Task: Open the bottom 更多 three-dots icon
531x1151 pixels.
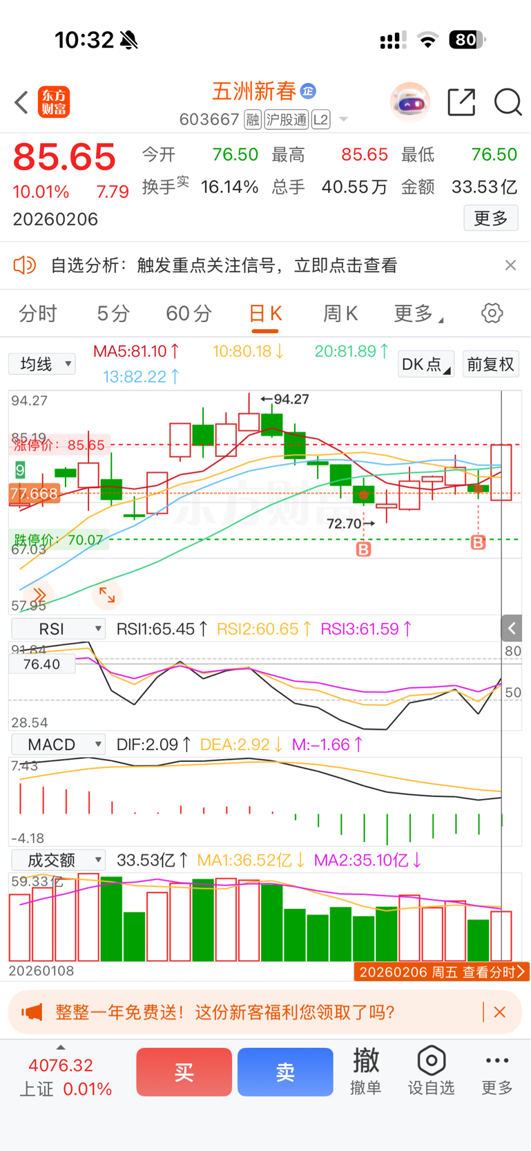Action: [x=497, y=1071]
